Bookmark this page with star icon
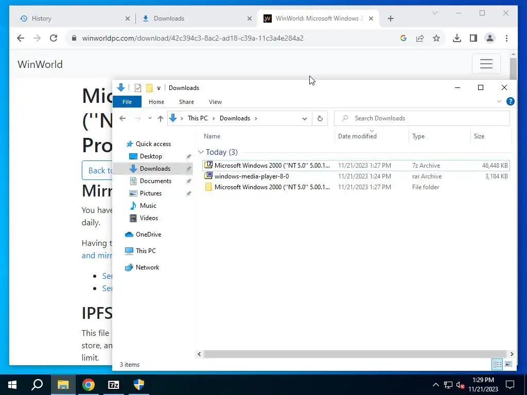 (x=436, y=38)
